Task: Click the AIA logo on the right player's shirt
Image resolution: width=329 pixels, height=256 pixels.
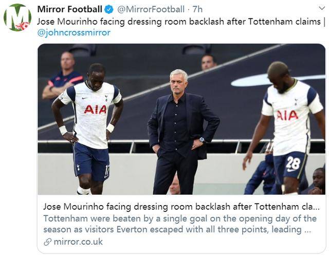Action: (x=287, y=115)
